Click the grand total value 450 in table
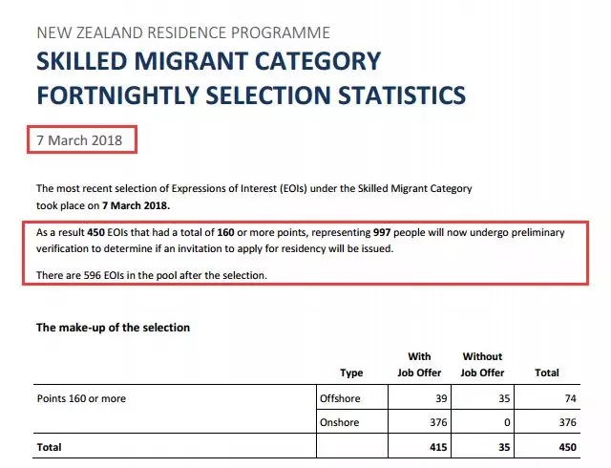 click(568, 447)
